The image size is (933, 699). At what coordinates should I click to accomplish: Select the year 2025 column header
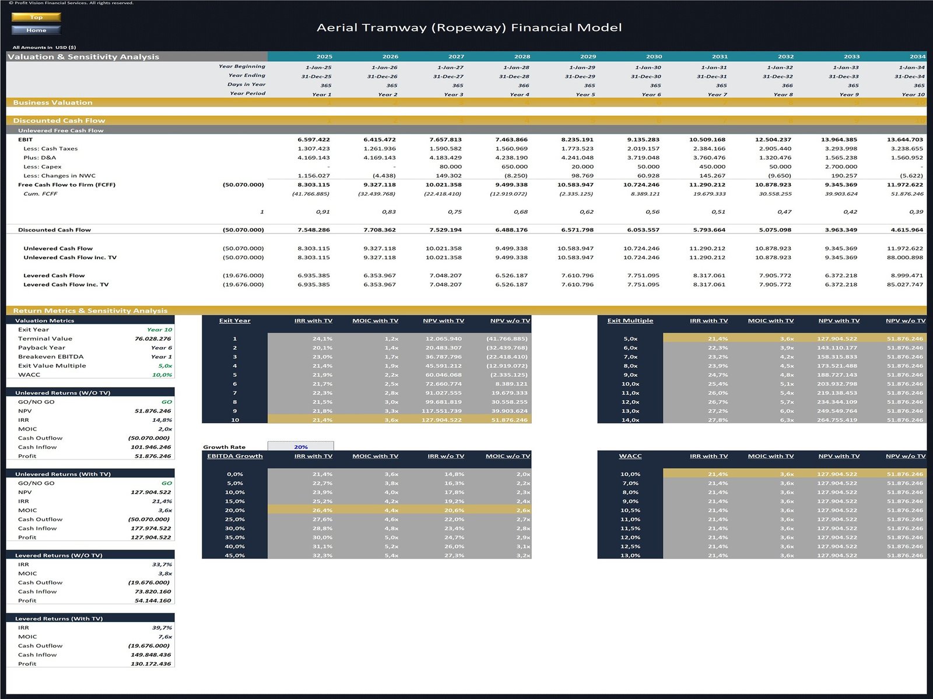(x=324, y=57)
